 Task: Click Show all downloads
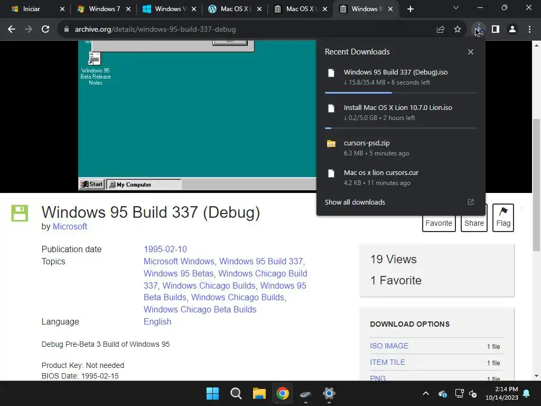click(x=355, y=202)
